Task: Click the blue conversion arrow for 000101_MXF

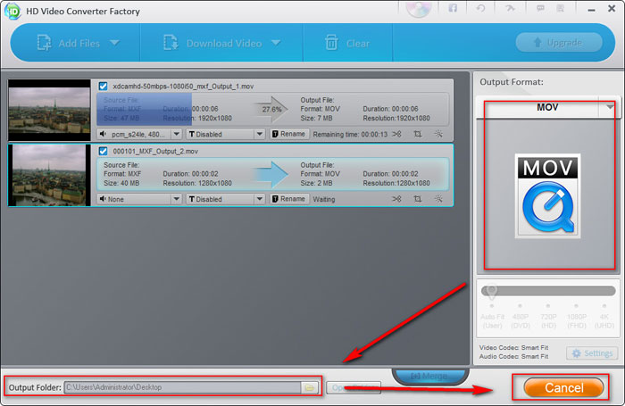Action: (271, 174)
